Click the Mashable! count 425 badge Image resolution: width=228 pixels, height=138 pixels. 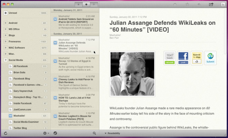(x=45, y=116)
